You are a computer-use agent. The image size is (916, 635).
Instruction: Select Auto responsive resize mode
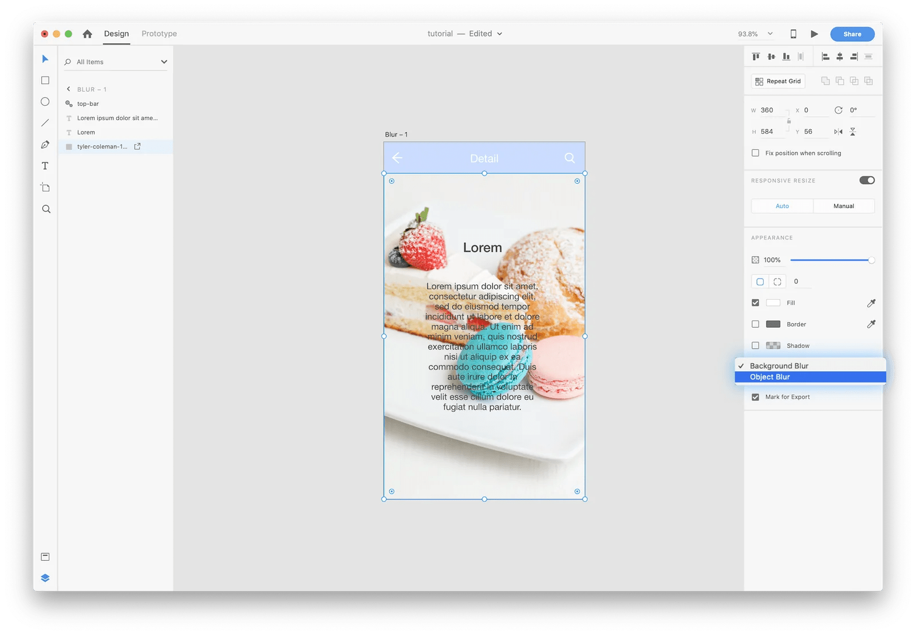pyautogui.click(x=782, y=206)
